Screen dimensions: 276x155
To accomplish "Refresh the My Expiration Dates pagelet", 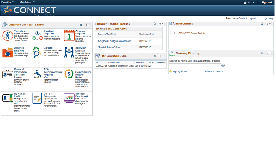I will 155,56.
